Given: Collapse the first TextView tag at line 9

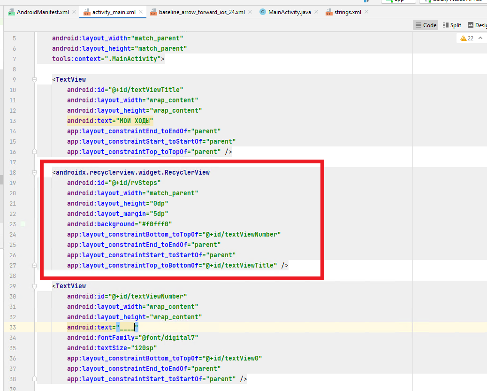Looking at the screenshot, I should (34, 80).
